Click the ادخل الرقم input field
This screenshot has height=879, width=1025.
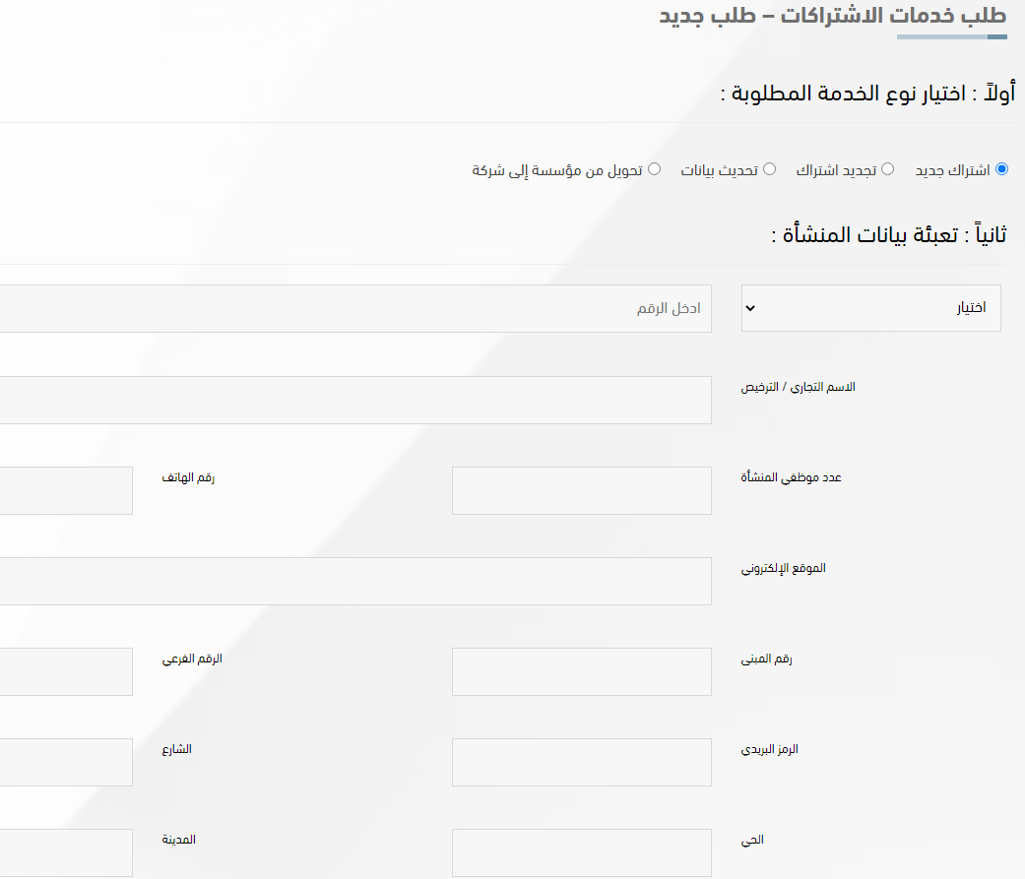coord(354,308)
